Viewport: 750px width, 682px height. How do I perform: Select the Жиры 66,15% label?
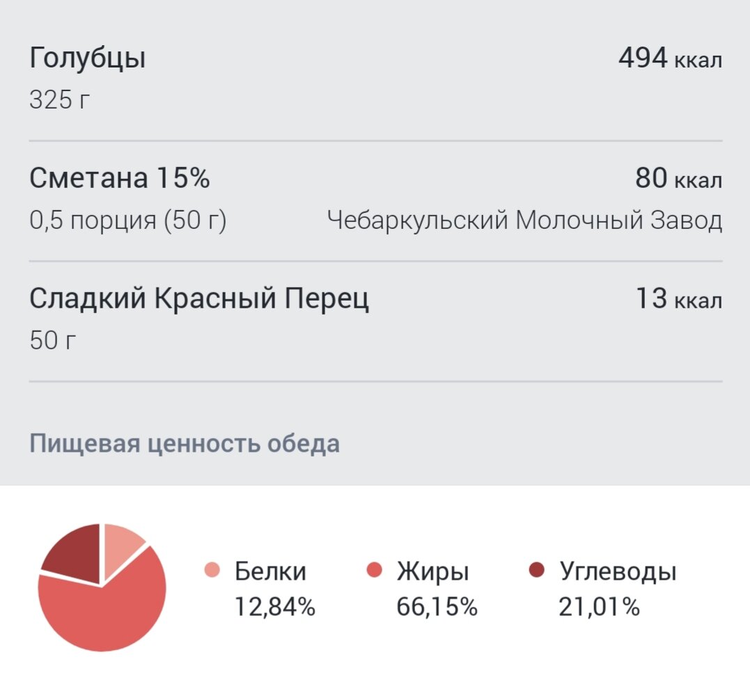[437, 589]
